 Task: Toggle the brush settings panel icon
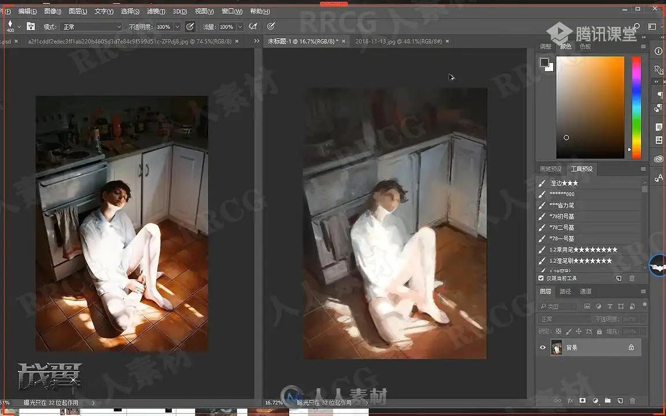[x=31, y=27]
